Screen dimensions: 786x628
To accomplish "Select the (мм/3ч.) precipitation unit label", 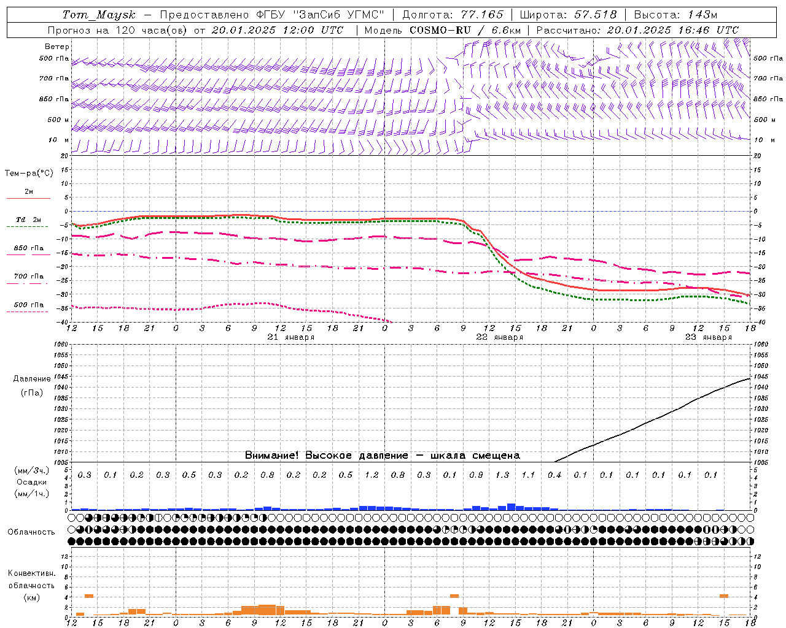I will [32, 470].
